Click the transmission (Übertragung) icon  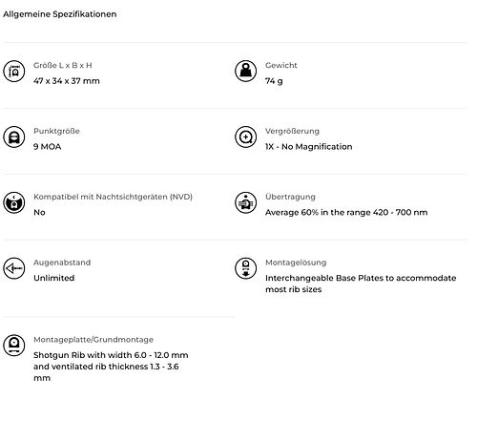click(x=245, y=202)
